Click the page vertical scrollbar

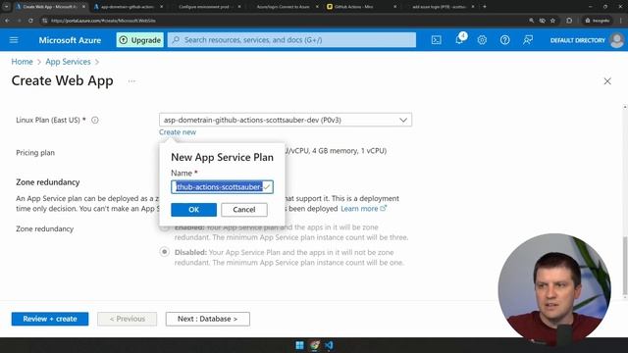click(625, 266)
